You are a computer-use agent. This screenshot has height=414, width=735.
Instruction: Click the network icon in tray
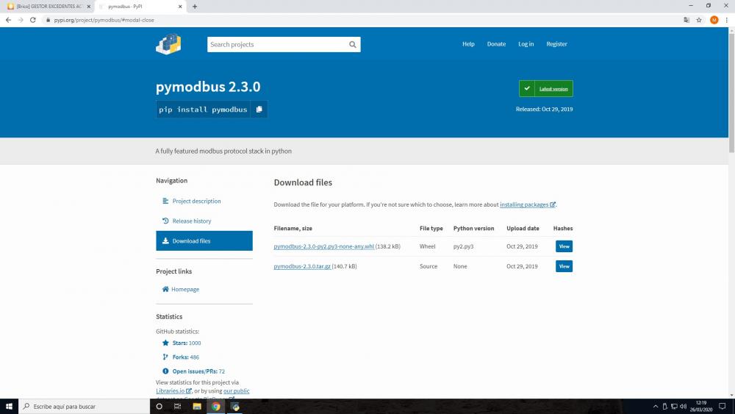tap(674, 407)
